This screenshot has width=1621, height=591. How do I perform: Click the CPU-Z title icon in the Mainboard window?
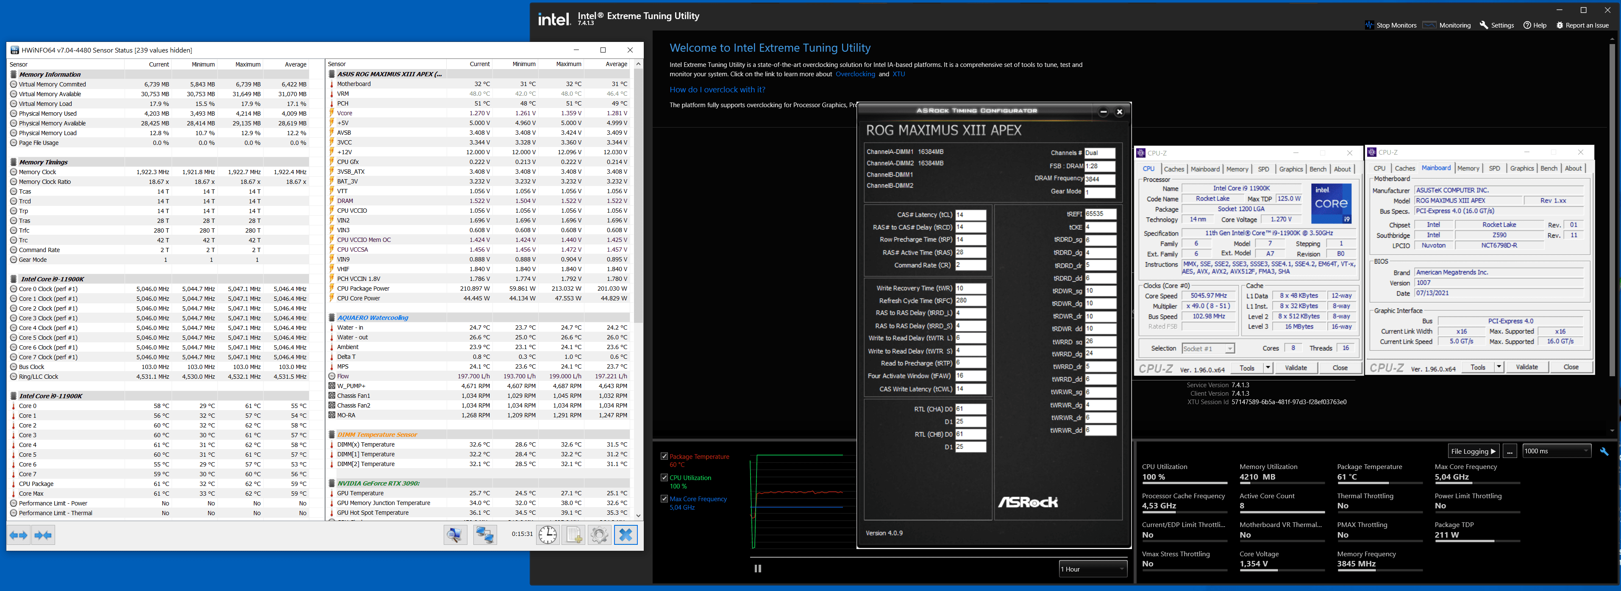point(1372,153)
